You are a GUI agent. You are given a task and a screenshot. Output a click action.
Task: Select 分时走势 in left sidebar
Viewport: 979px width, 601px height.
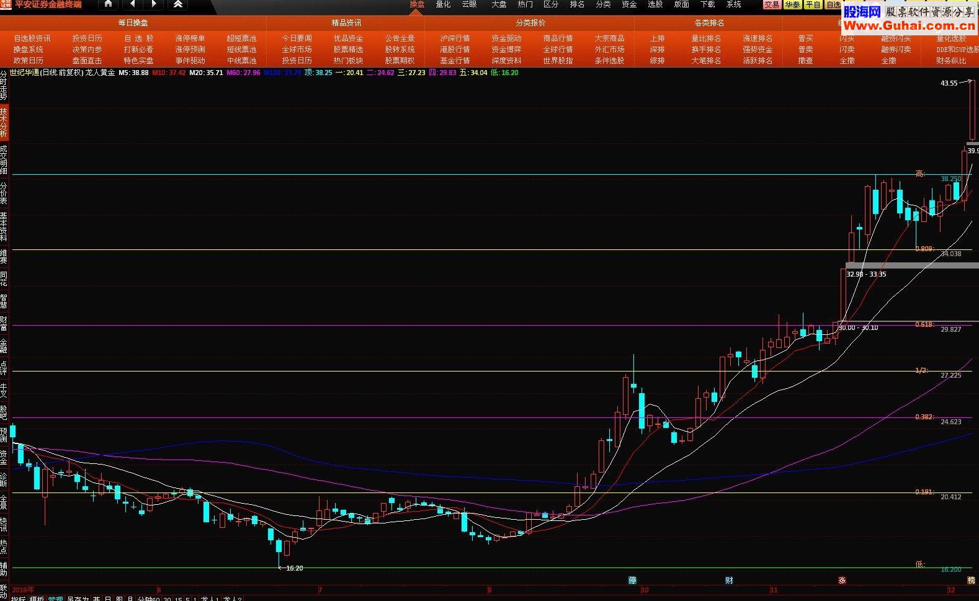(x=4, y=86)
